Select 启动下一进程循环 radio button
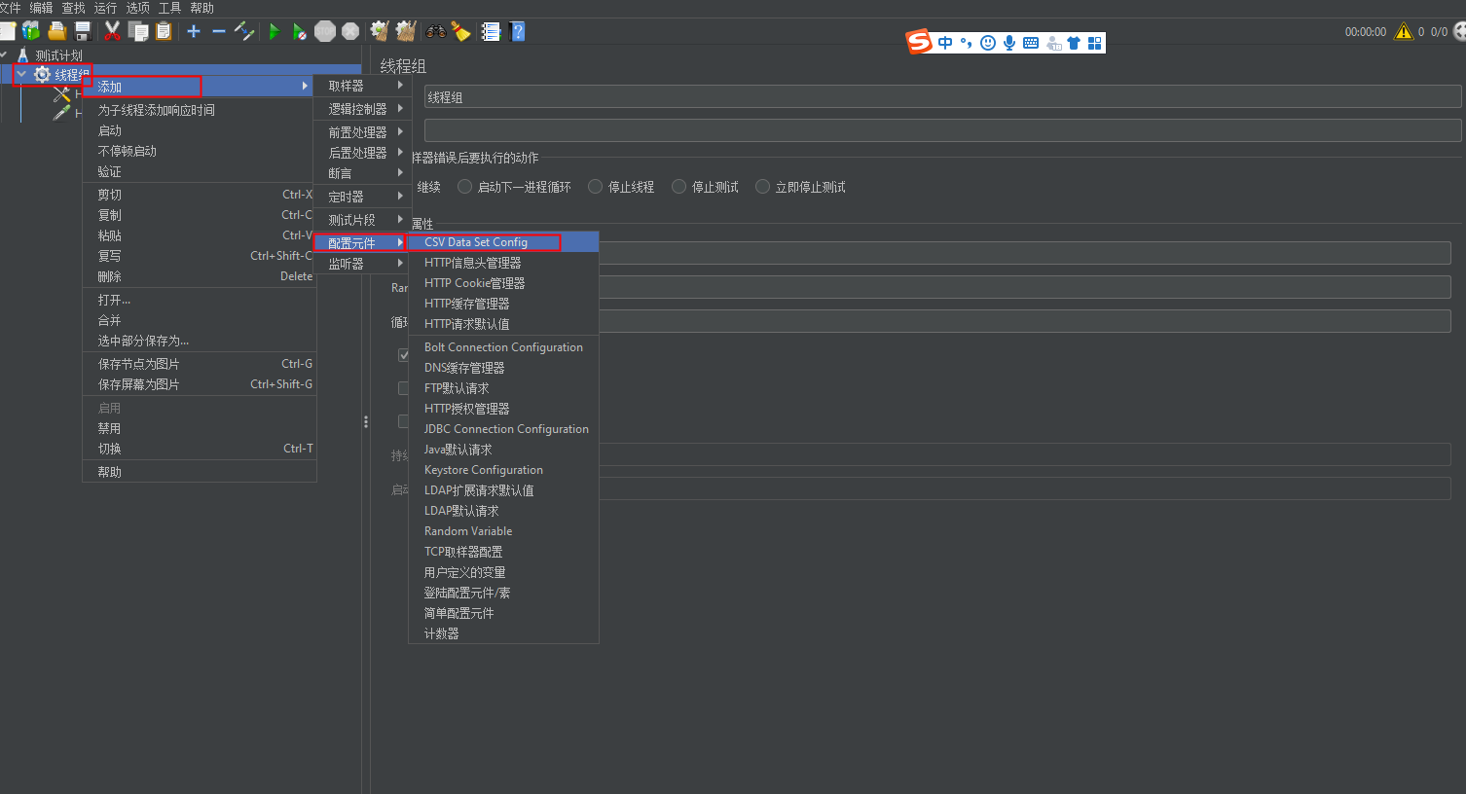 [465, 187]
